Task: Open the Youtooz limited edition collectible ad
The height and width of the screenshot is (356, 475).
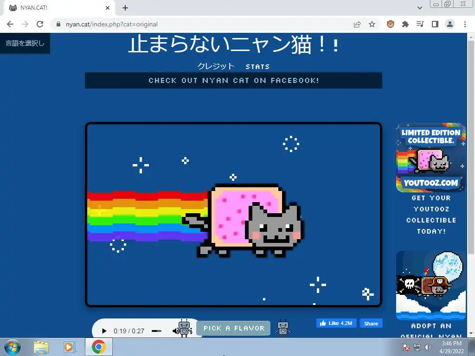Action: click(x=431, y=158)
